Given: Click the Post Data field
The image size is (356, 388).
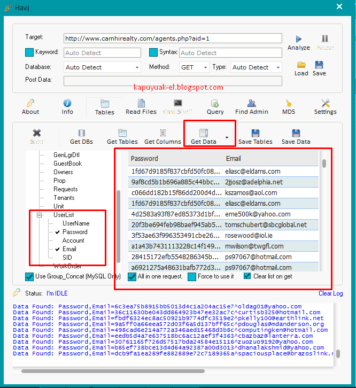Looking at the screenshot, I should 173,81.
